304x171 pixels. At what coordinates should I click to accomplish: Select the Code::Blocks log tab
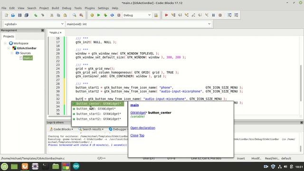(61, 129)
